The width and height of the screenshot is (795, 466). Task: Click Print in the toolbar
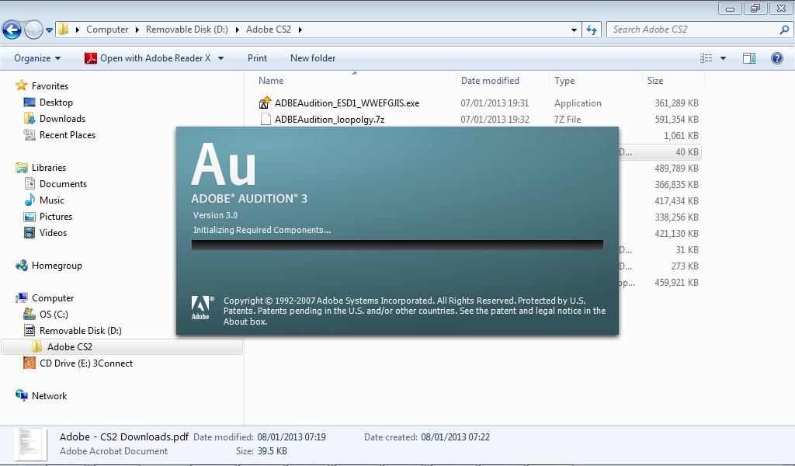(x=257, y=58)
